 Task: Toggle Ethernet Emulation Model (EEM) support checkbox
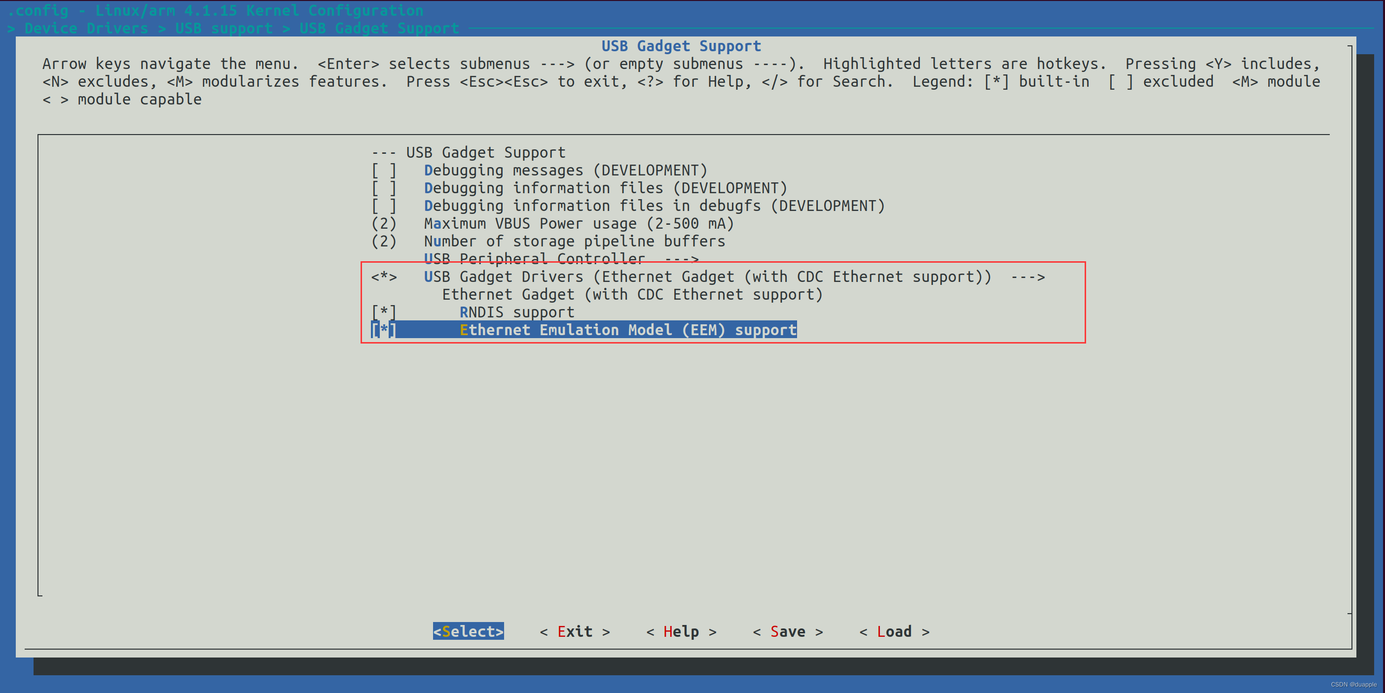click(x=384, y=330)
